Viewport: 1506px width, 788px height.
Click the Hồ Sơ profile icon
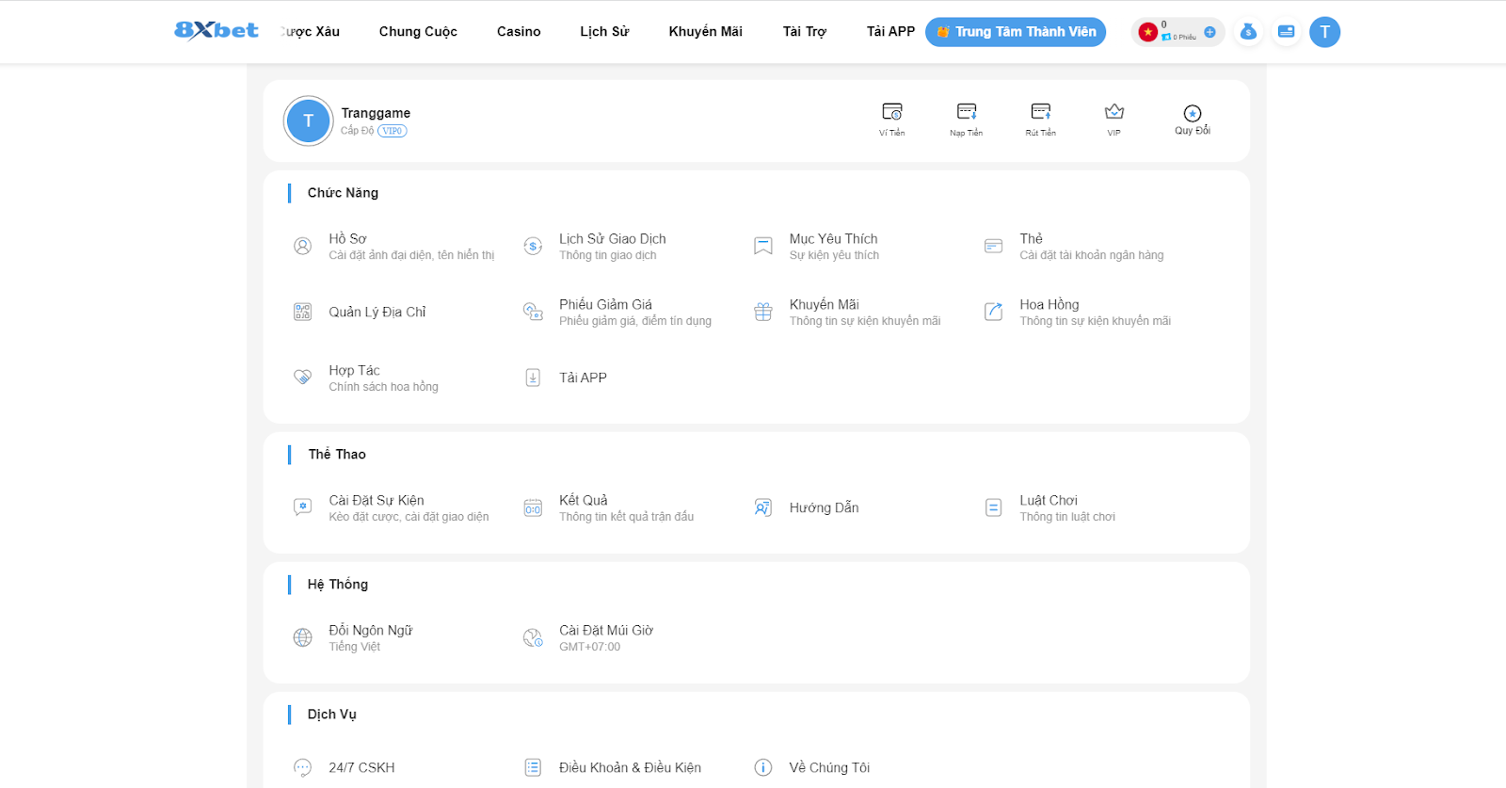point(302,246)
